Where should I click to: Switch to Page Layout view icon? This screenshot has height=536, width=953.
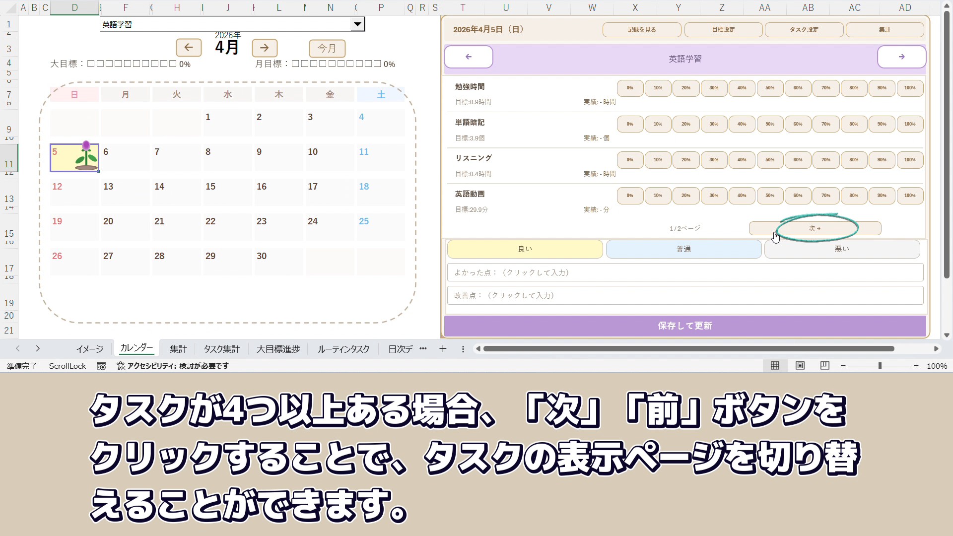pos(800,366)
